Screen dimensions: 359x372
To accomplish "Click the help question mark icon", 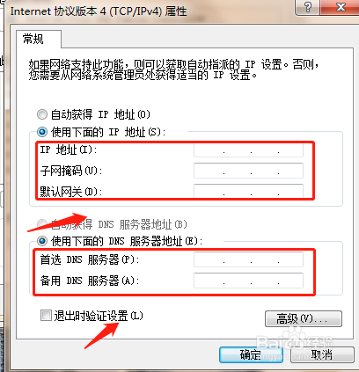I will pyautogui.click(x=308, y=7).
